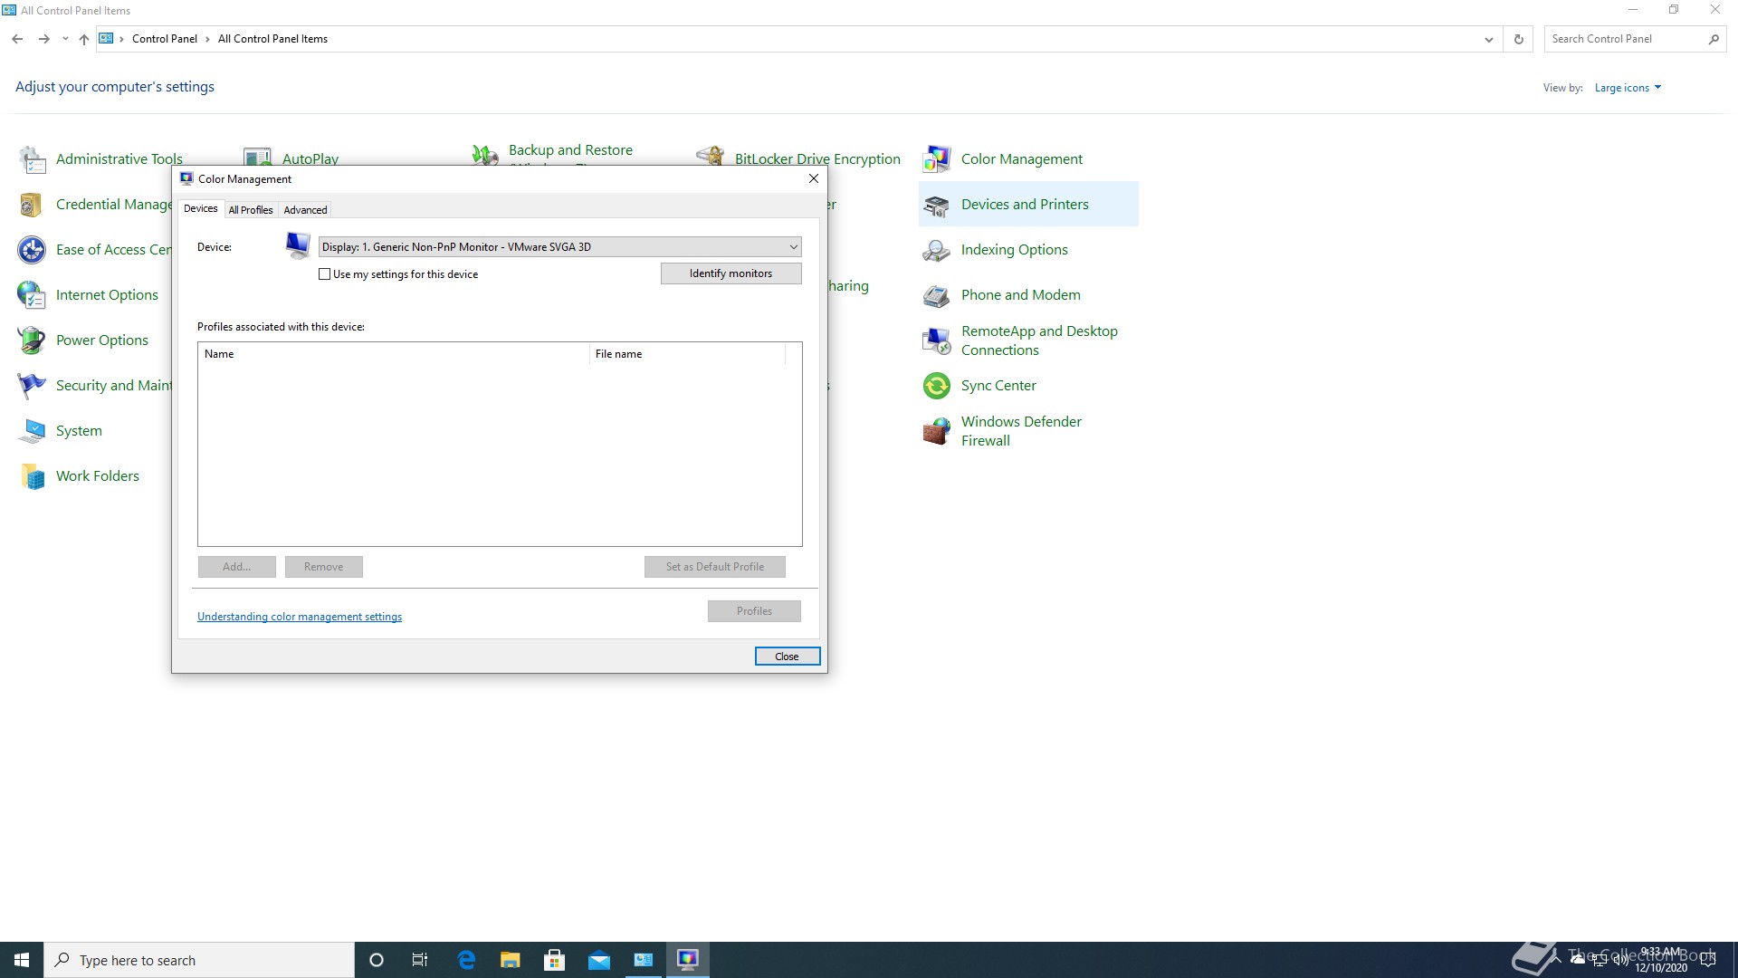Open Understanding color management settings link
The width and height of the screenshot is (1738, 978).
[300, 617]
